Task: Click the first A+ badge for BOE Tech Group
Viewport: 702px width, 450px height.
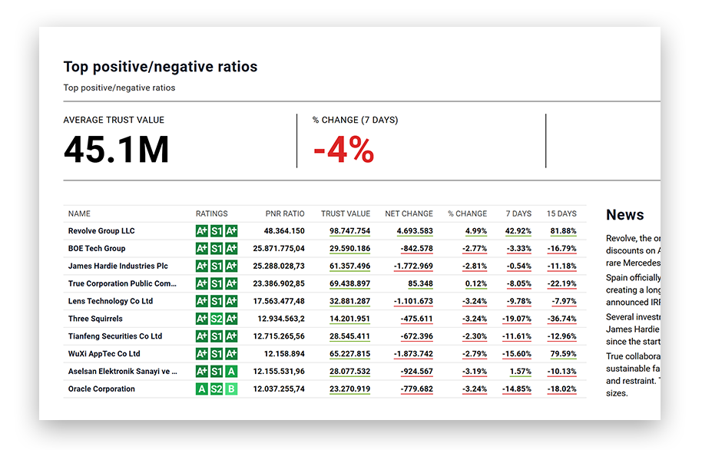Action: pyautogui.click(x=202, y=249)
